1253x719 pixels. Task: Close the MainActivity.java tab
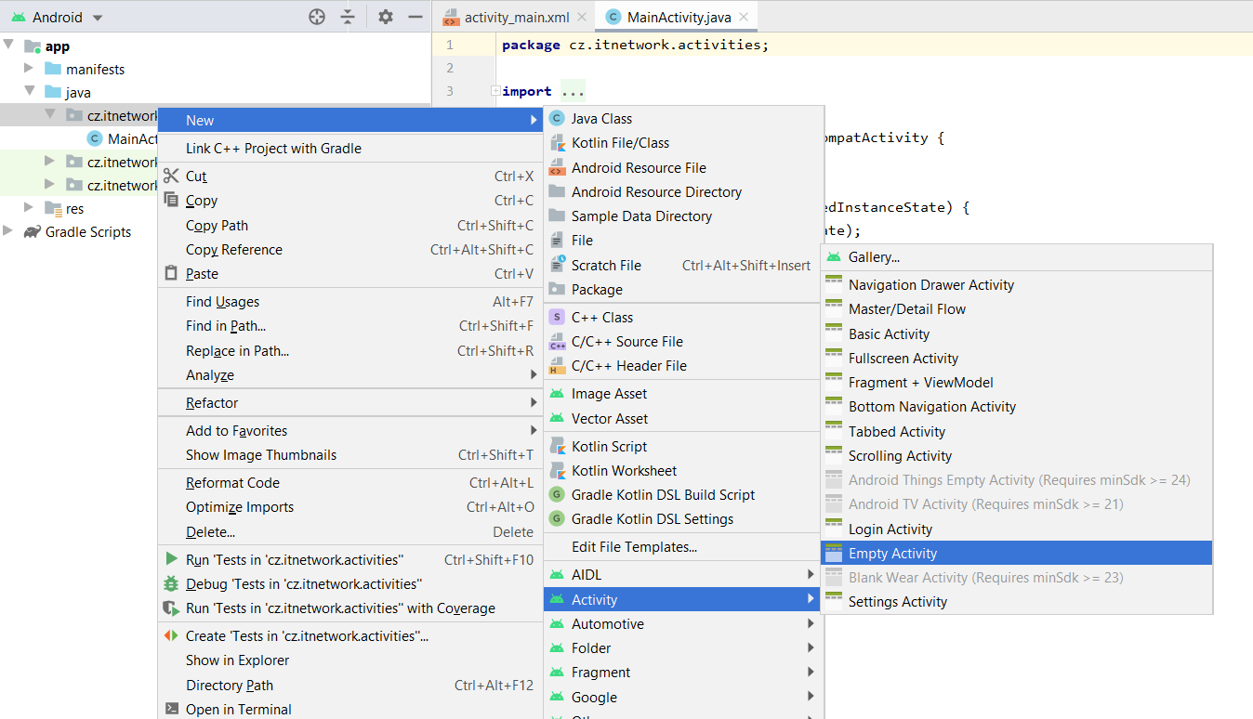click(x=744, y=18)
